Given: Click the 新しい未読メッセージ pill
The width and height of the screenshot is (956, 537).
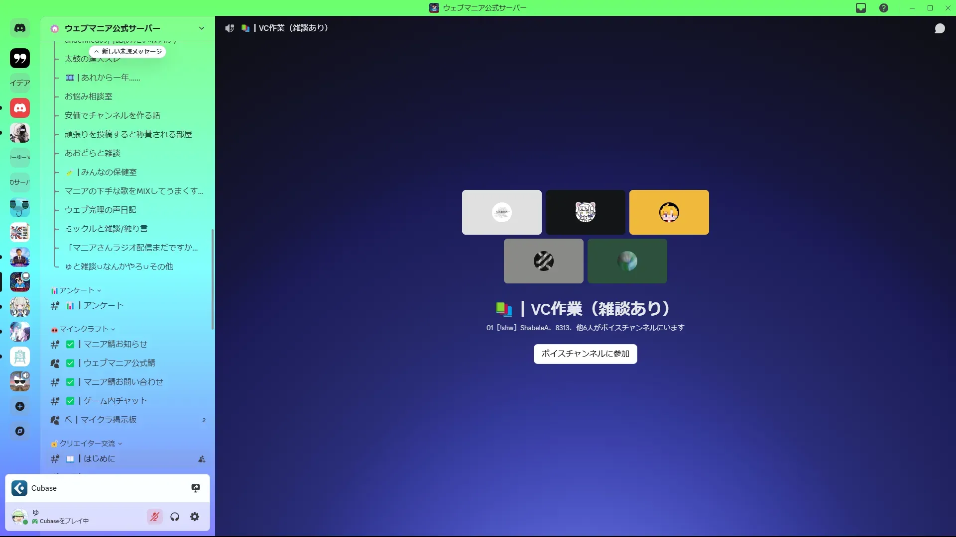Looking at the screenshot, I should coord(128,52).
